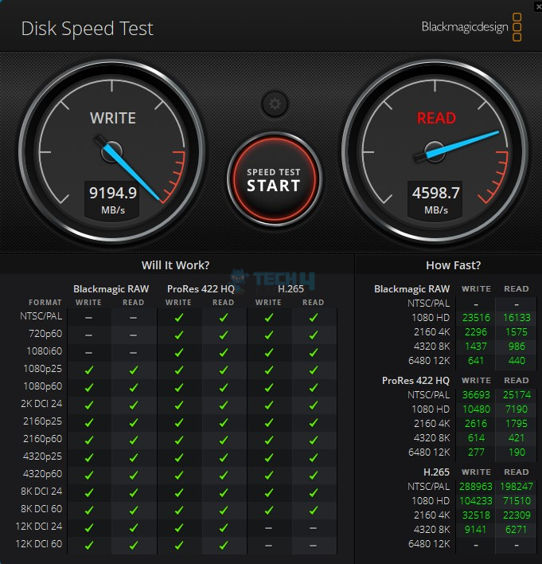Click H.265 4320 8K write value 9141
542x564 pixels.
[475, 530]
